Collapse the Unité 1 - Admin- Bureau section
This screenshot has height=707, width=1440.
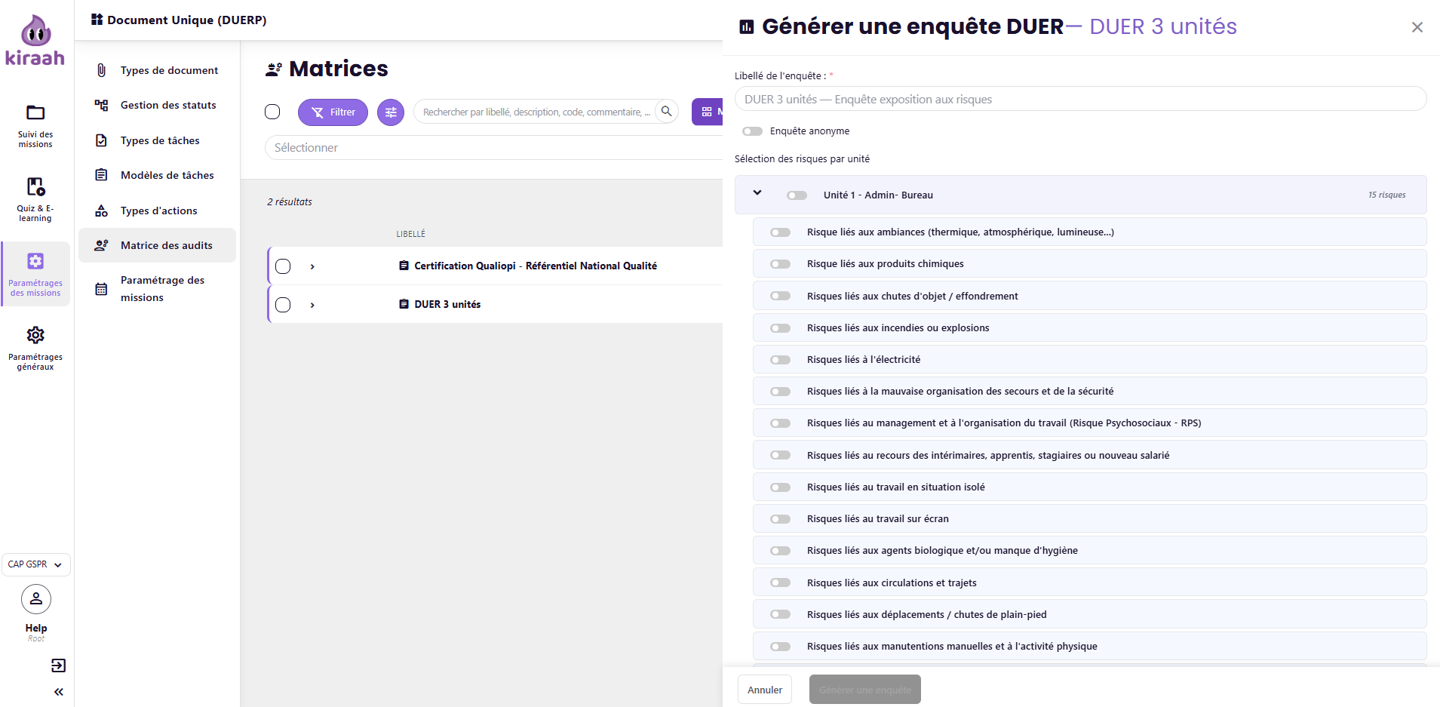coord(757,193)
